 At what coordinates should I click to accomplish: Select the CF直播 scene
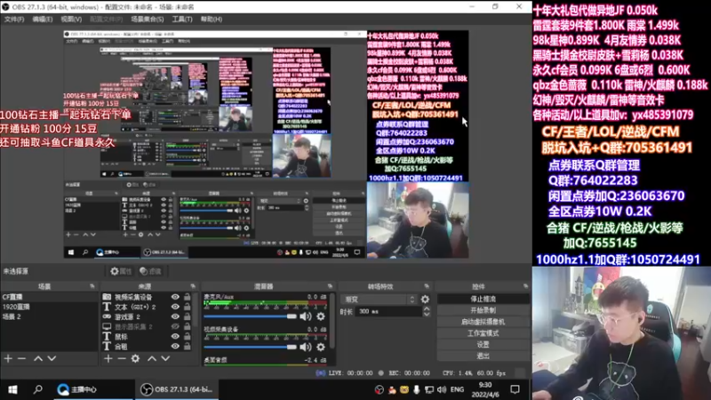[x=49, y=297]
